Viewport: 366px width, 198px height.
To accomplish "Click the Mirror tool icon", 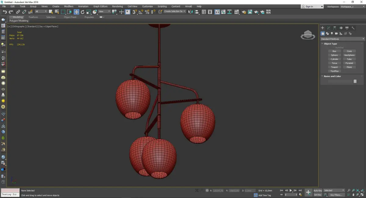I will 191,12.
